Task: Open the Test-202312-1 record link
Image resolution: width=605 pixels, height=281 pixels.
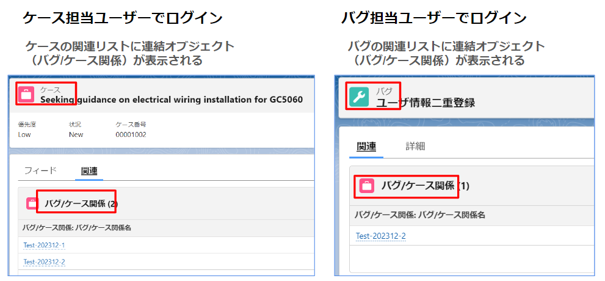Action: click(44, 245)
